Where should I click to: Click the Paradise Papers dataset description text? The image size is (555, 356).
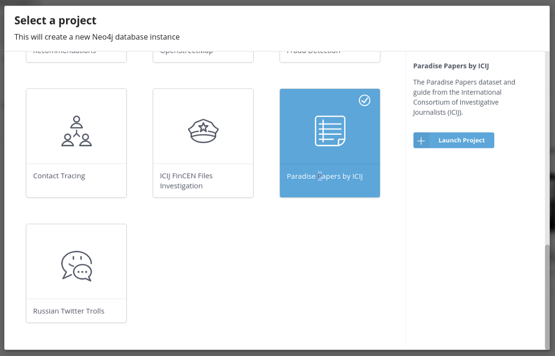tap(464, 98)
